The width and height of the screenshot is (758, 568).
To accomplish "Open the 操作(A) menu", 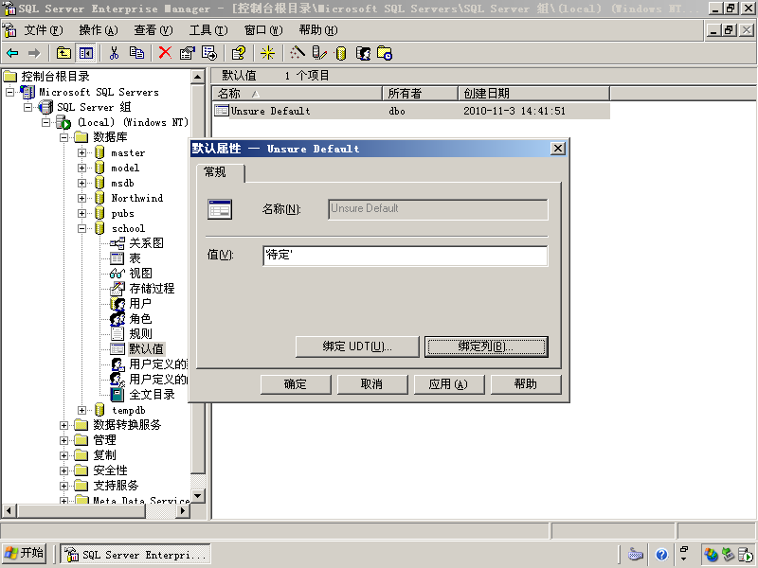I will (99, 30).
